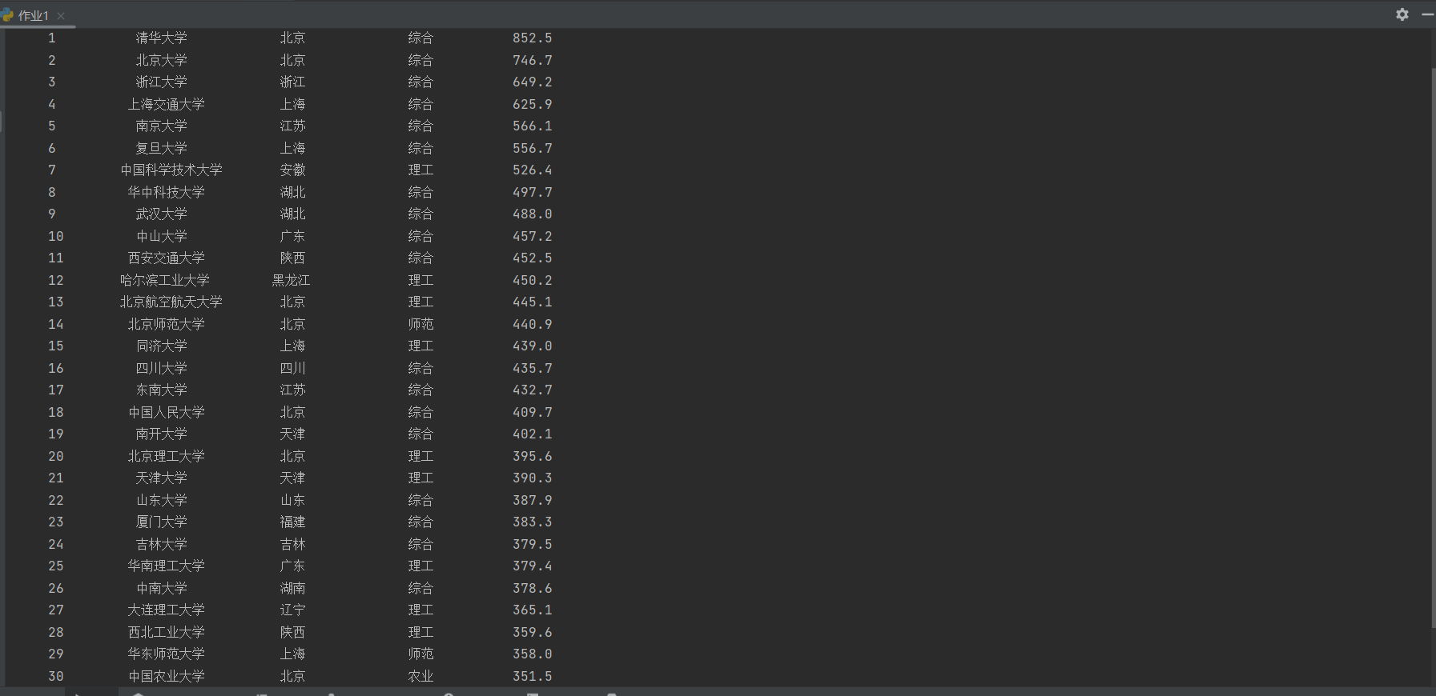Click the 大连理工大学 entry

coord(166,610)
